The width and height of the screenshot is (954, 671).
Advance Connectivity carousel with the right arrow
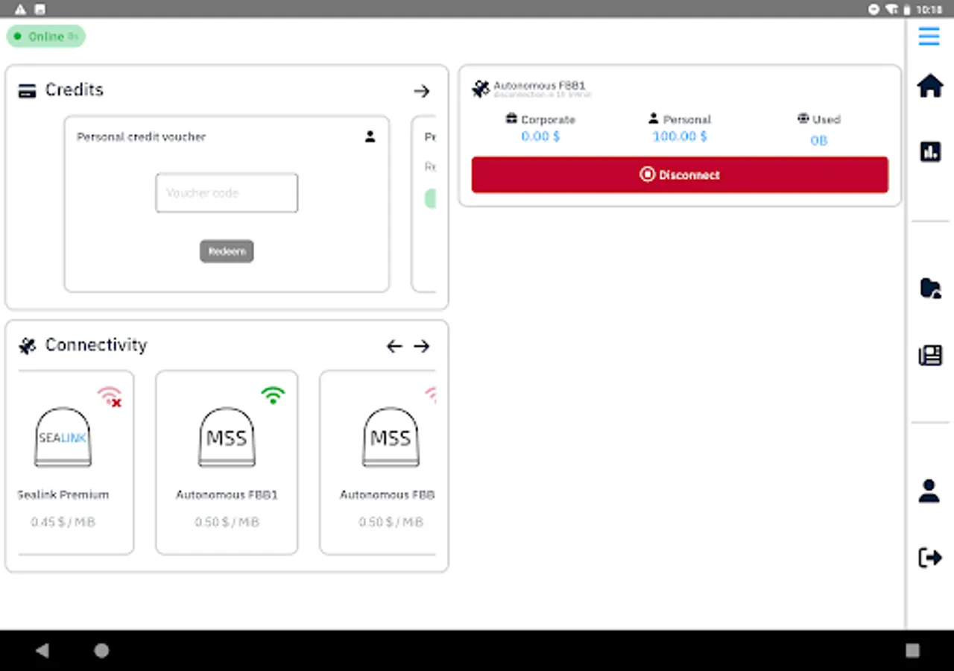pyautogui.click(x=422, y=346)
